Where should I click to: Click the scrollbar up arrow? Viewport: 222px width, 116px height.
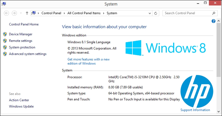coord(218,21)
